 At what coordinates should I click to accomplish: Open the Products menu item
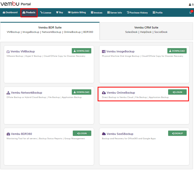click(x=29, y=12)
